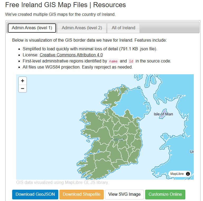Click the northernmost green county on the map

click(114, 95)
